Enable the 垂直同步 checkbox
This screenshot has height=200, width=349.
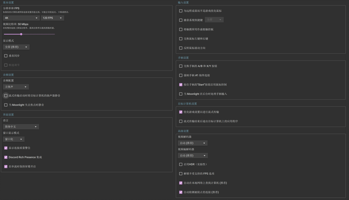click(6, 56)
